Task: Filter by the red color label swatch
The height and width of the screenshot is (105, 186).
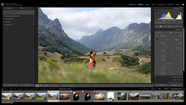Action: (x=151, y=89)
